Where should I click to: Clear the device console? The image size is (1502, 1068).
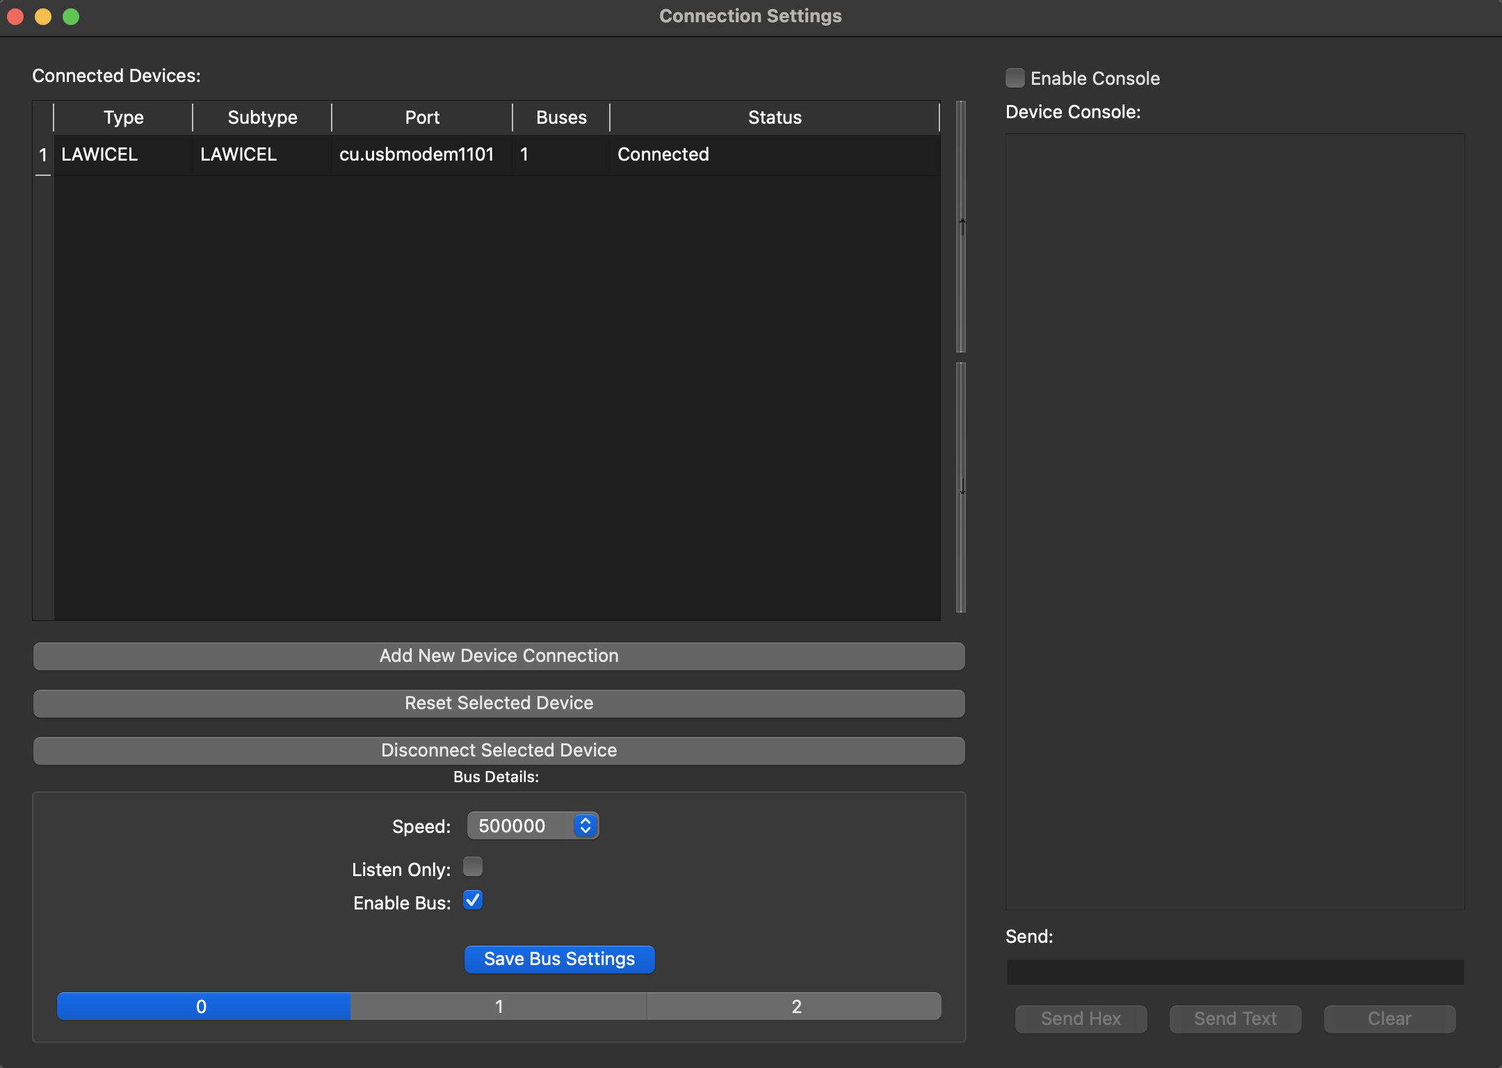[x=1389, y=1019]
